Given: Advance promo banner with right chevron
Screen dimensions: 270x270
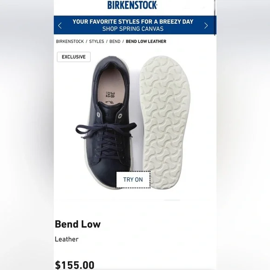Looking at the screenshot, I should (x=206, y=26).
